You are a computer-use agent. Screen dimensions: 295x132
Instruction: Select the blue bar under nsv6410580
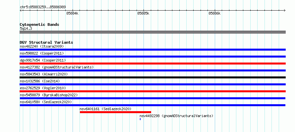(152, 105)
